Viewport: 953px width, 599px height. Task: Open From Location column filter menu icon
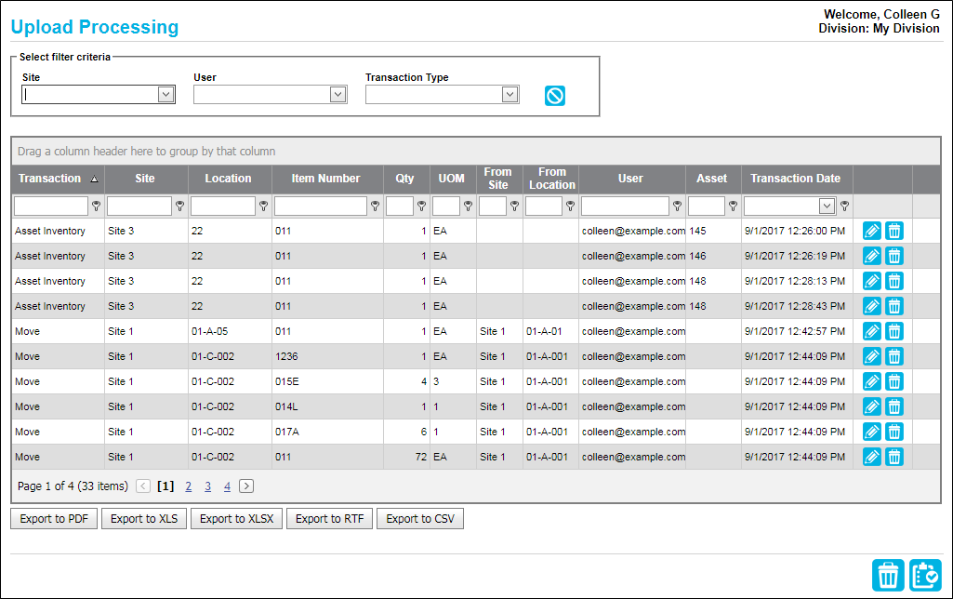(570, 206)
